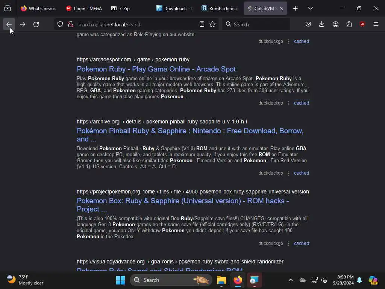Screen dimensions: 385x289
Task: Open the Windows Start menu
Action: (120, 280)
